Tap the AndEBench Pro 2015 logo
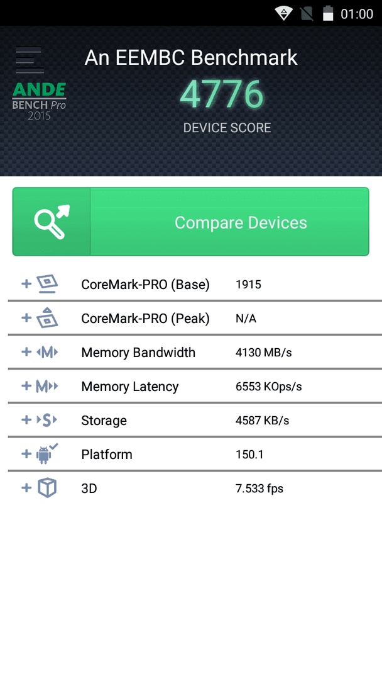The width and height of the screenshot is (382, 680). pos(40,101)
